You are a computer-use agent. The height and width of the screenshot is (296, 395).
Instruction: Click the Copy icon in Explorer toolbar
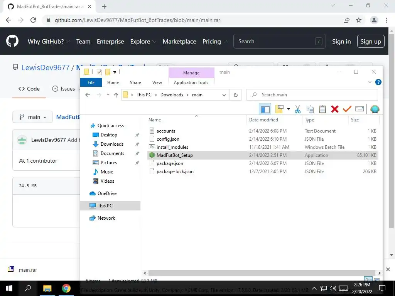point(310,109)
